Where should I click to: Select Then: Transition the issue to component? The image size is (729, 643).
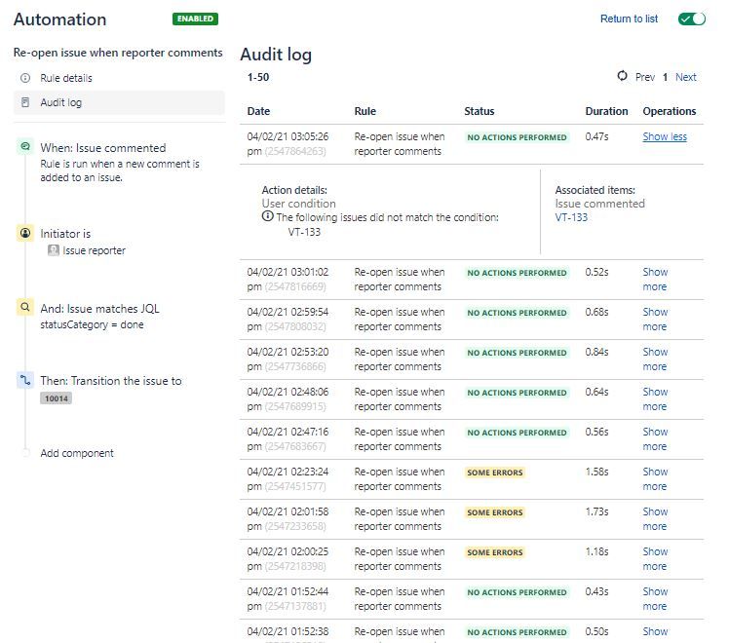point(111,381)
